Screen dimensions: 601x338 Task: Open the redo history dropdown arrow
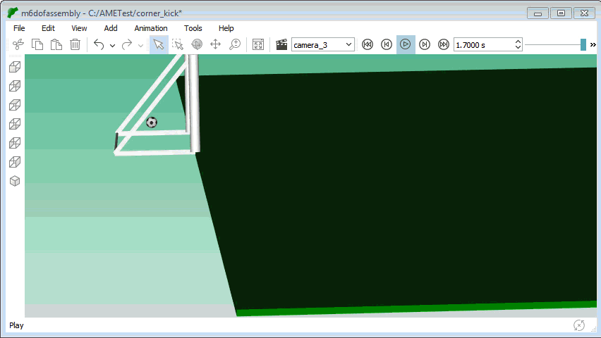click(x=140, y=45)
